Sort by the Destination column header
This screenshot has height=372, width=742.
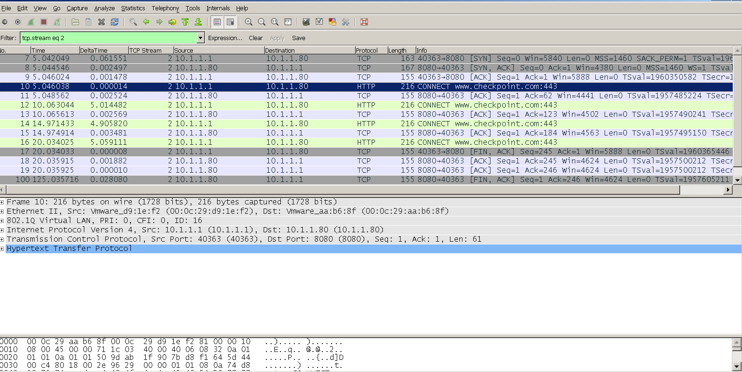(309, 50)
